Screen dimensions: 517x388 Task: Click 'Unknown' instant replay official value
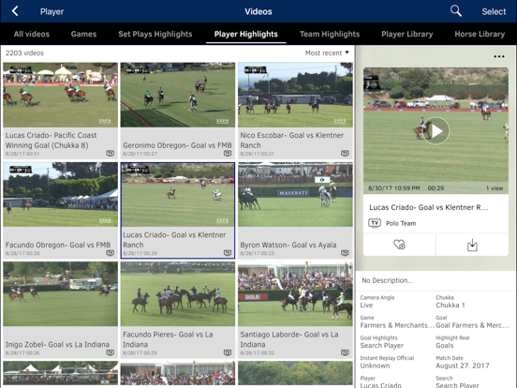pos(375,366)
